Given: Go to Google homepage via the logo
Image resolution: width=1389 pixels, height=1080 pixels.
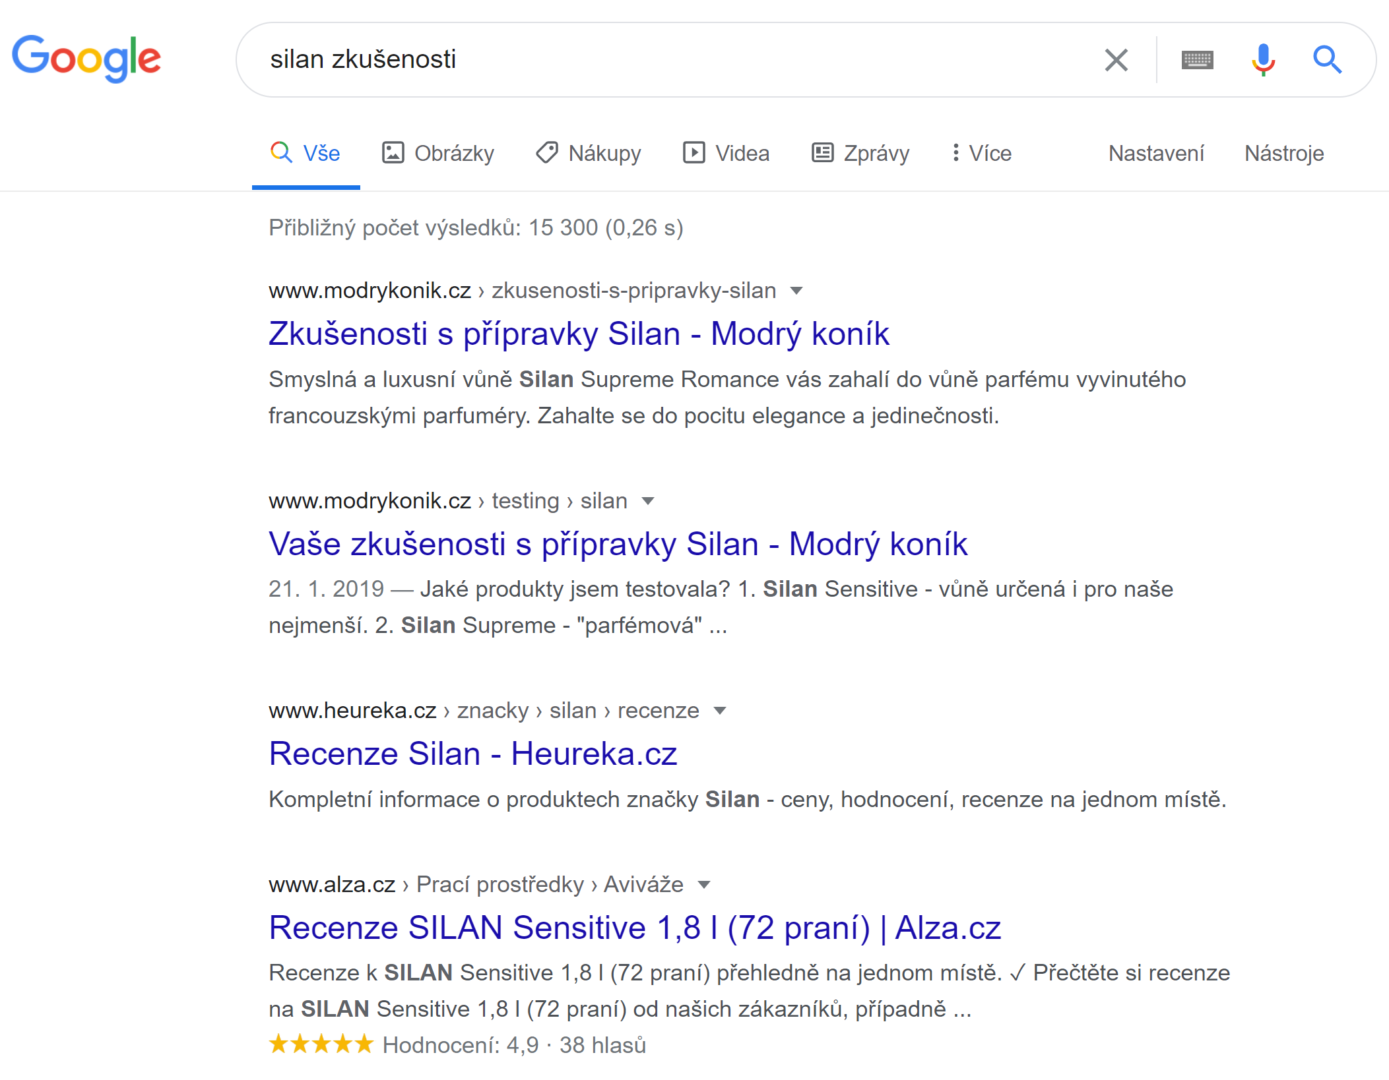Looking at the screenshot, I should [x=86, y=58].
